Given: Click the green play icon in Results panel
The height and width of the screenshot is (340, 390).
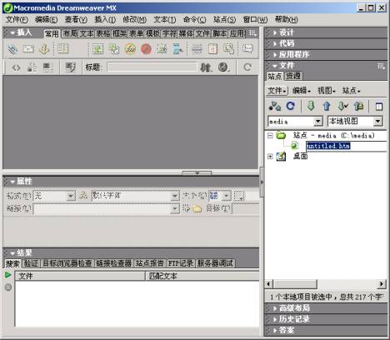Looking at the screenshot, I should tap(7, 275).
